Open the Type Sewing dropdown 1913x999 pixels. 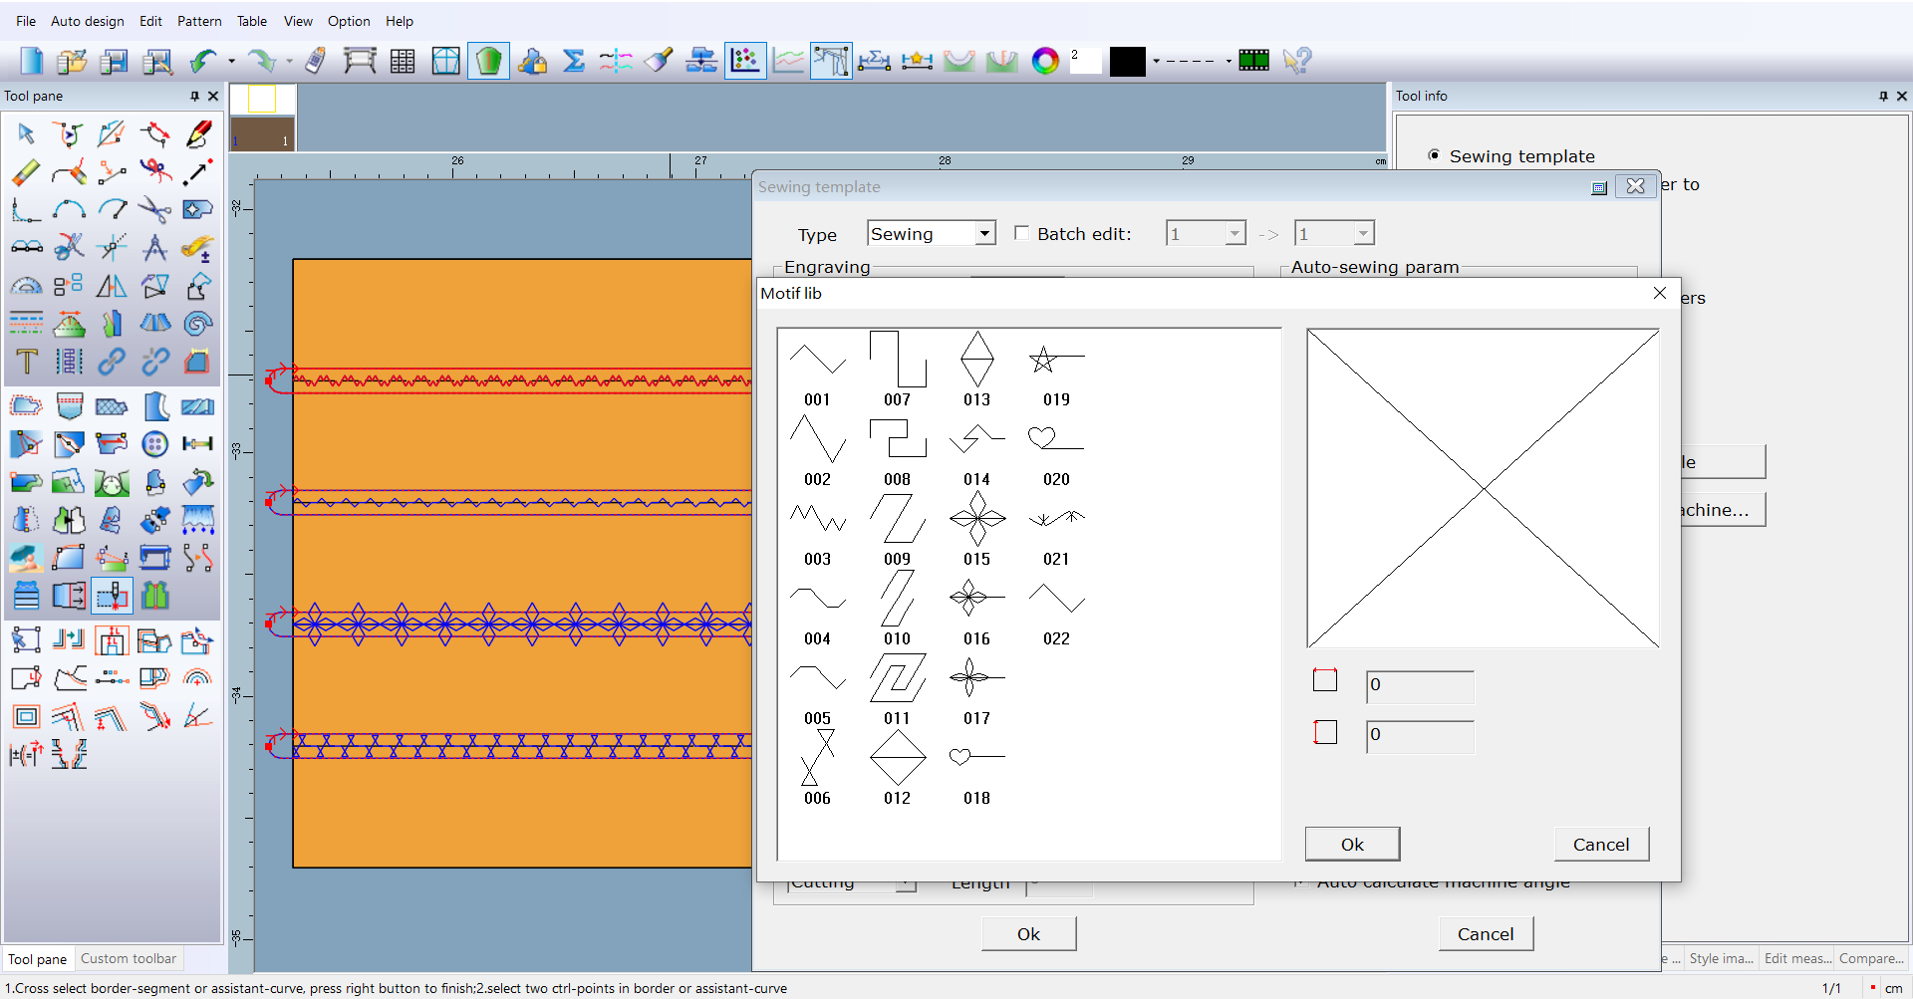point(984,233)
